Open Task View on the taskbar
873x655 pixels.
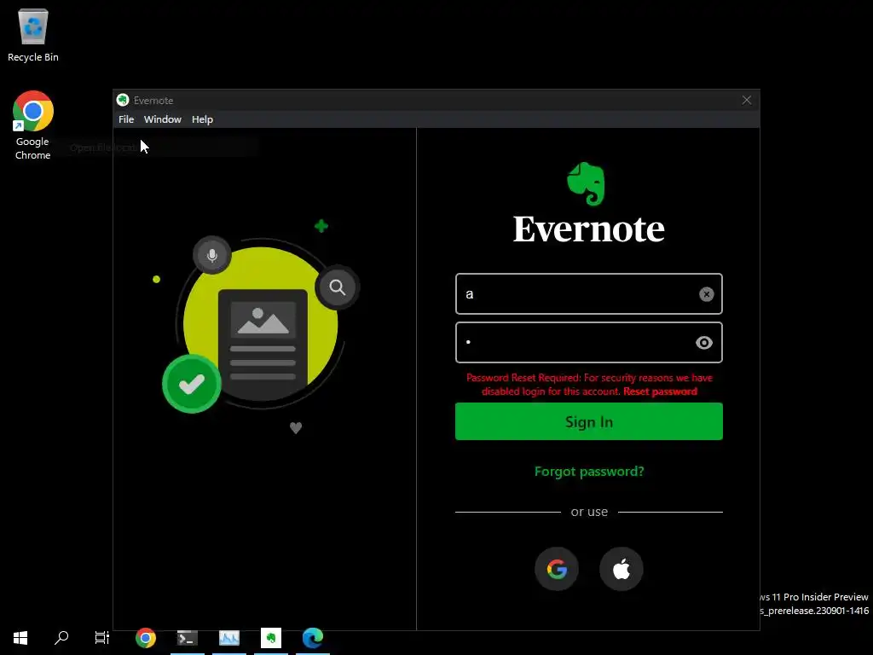click(102, 638)
